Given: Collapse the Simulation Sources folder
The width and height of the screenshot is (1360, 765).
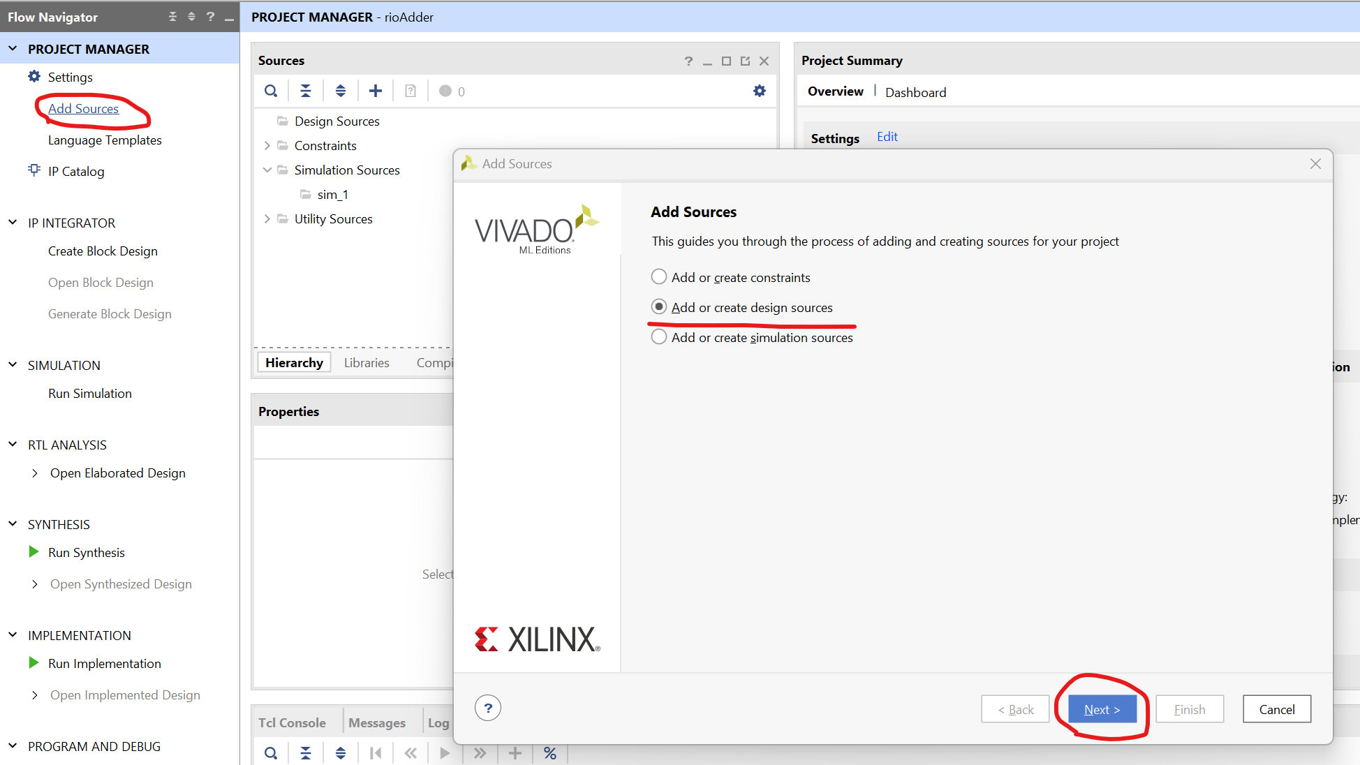Looking at the screenshot, I should (267, 170).
